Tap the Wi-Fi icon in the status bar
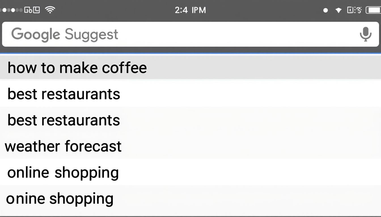Viewport: 381px width, 217px height. (50, 10)
